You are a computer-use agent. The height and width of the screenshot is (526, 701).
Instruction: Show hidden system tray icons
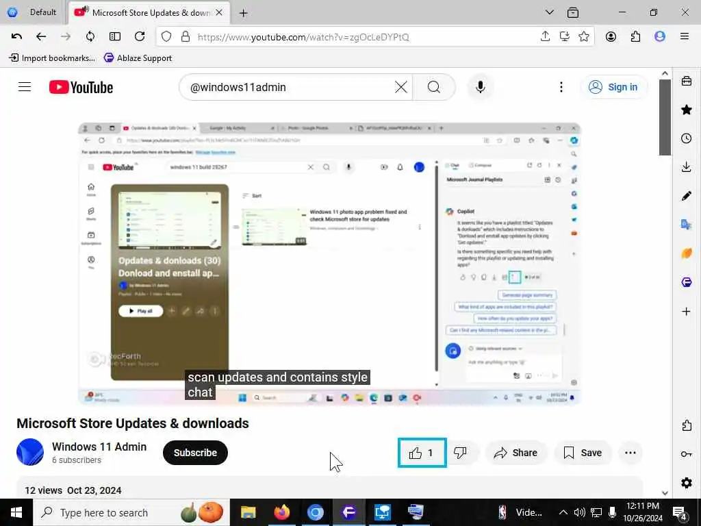563,512
